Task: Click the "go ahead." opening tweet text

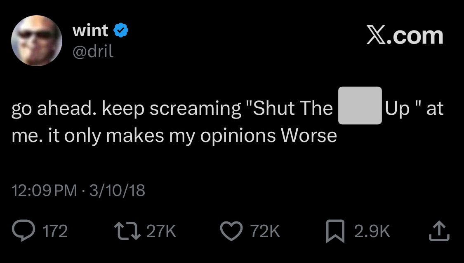Action: [x=54, y=108]
